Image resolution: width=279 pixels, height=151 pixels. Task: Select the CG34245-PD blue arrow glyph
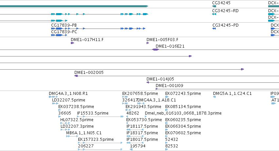[x=214, y=29]
